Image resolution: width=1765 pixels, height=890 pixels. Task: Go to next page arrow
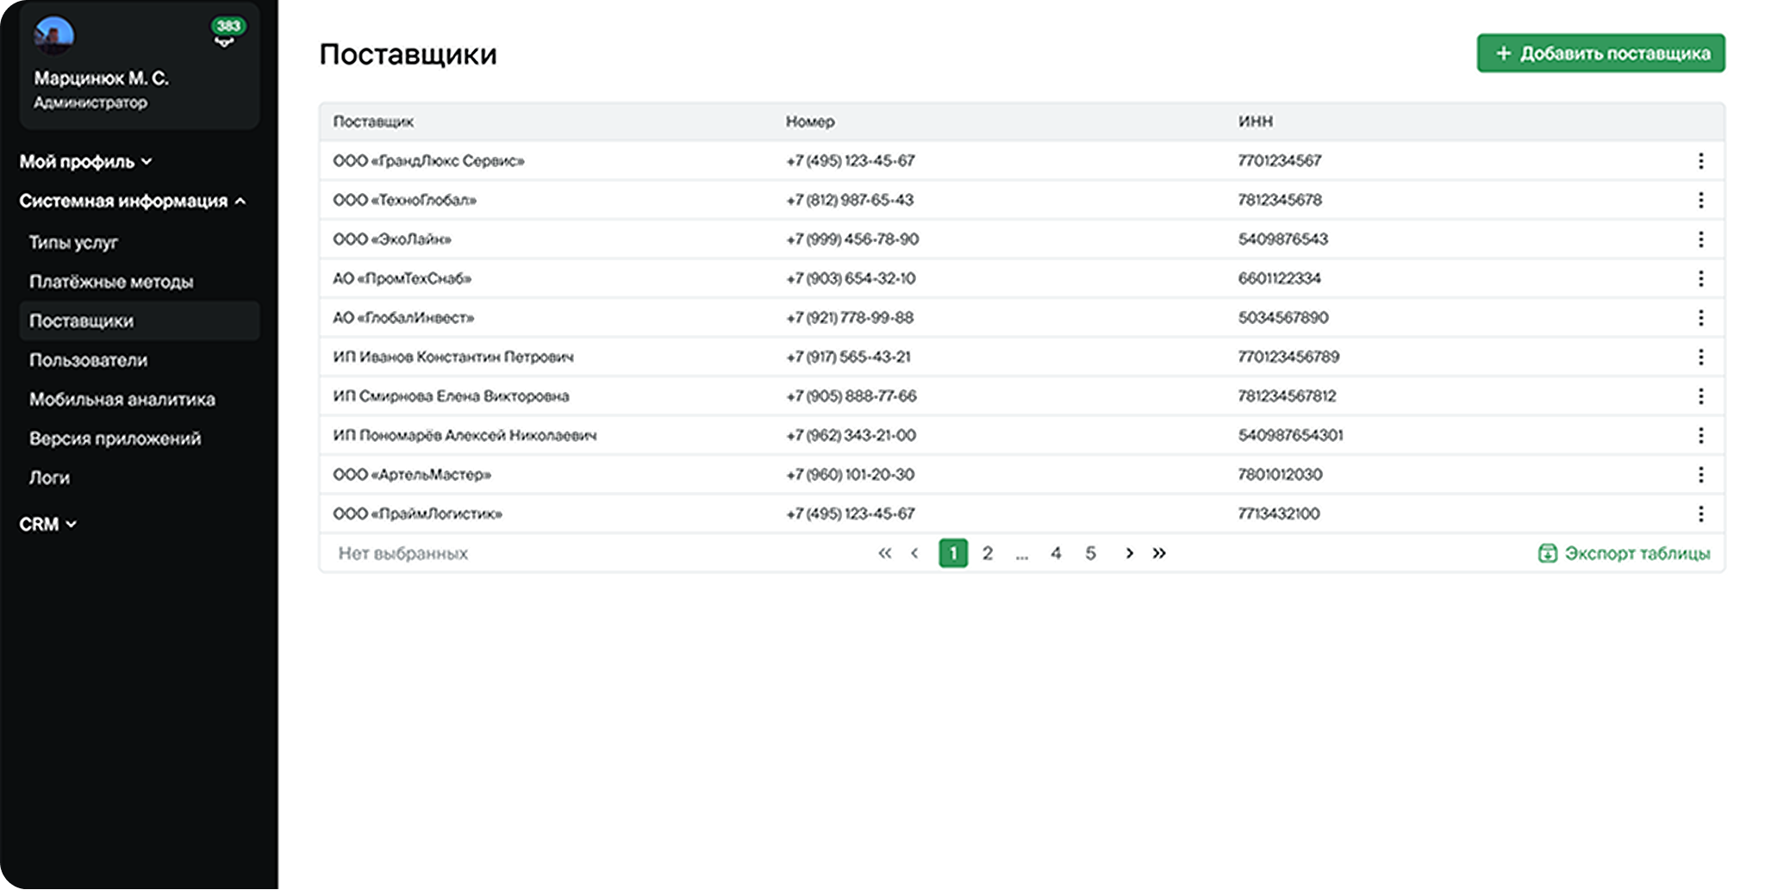pos(1129,553)
